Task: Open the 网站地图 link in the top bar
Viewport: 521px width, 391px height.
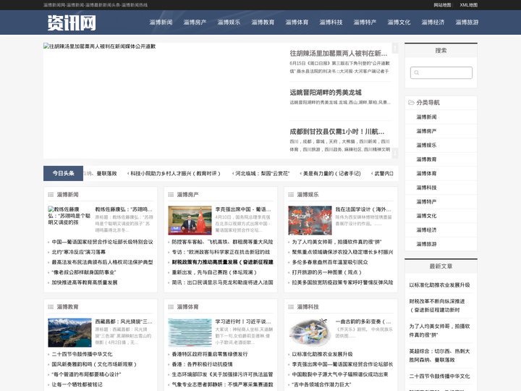Action: point(442,5)
